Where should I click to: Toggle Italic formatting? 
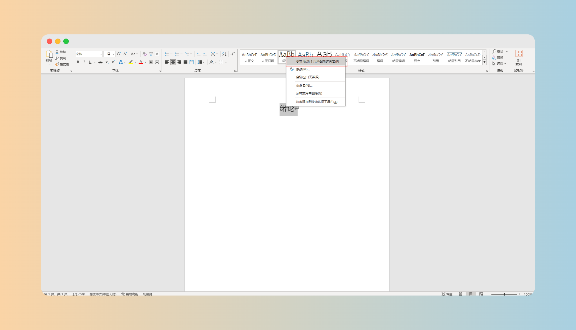(x=84, y=62)
